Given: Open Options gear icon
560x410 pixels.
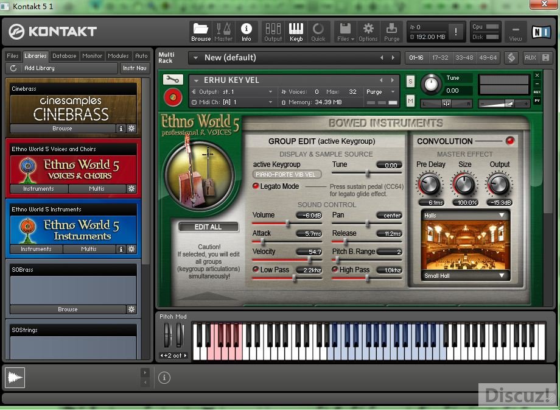Looking at the screenshot, I should coord(368,32).
